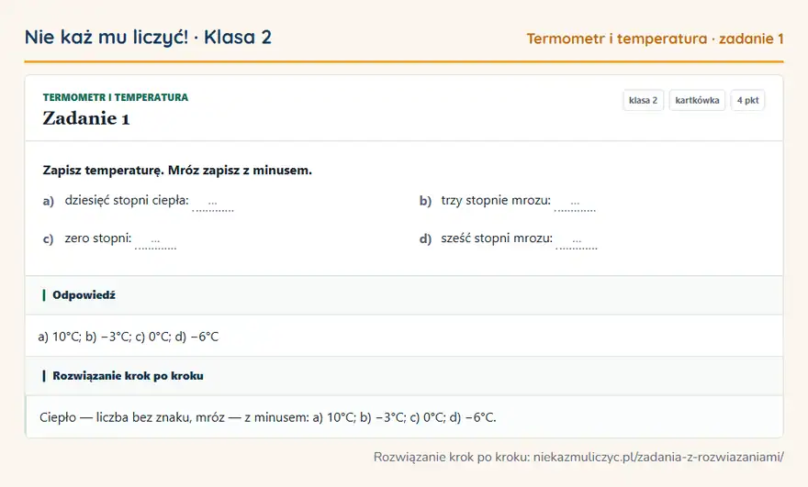Click the answer blank for 'zero stopni'
Screen dimensions: 808x487
tap(155, 240)
